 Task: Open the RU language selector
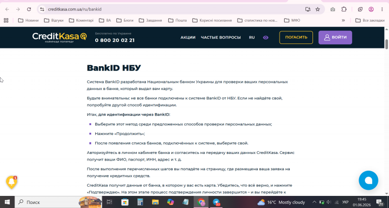[252, 37]
